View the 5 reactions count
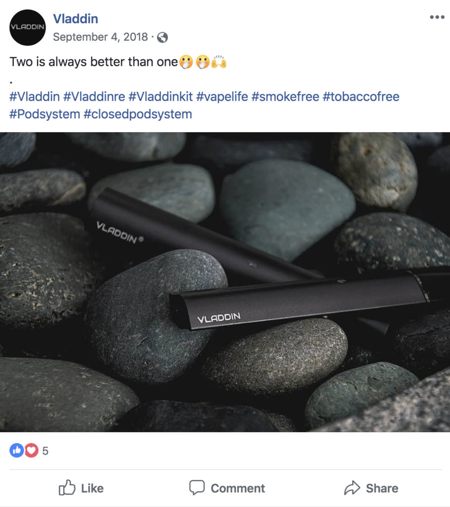This screenshot has height=507, width=450. (x=45, y=451)
